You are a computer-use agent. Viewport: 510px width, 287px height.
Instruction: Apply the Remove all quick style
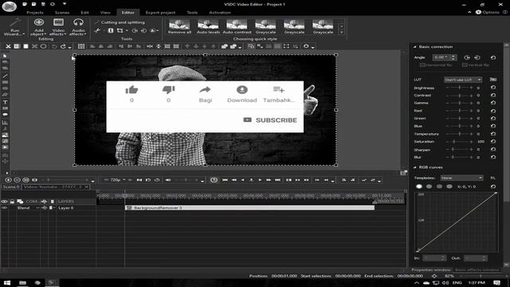(x=179, y=26)
